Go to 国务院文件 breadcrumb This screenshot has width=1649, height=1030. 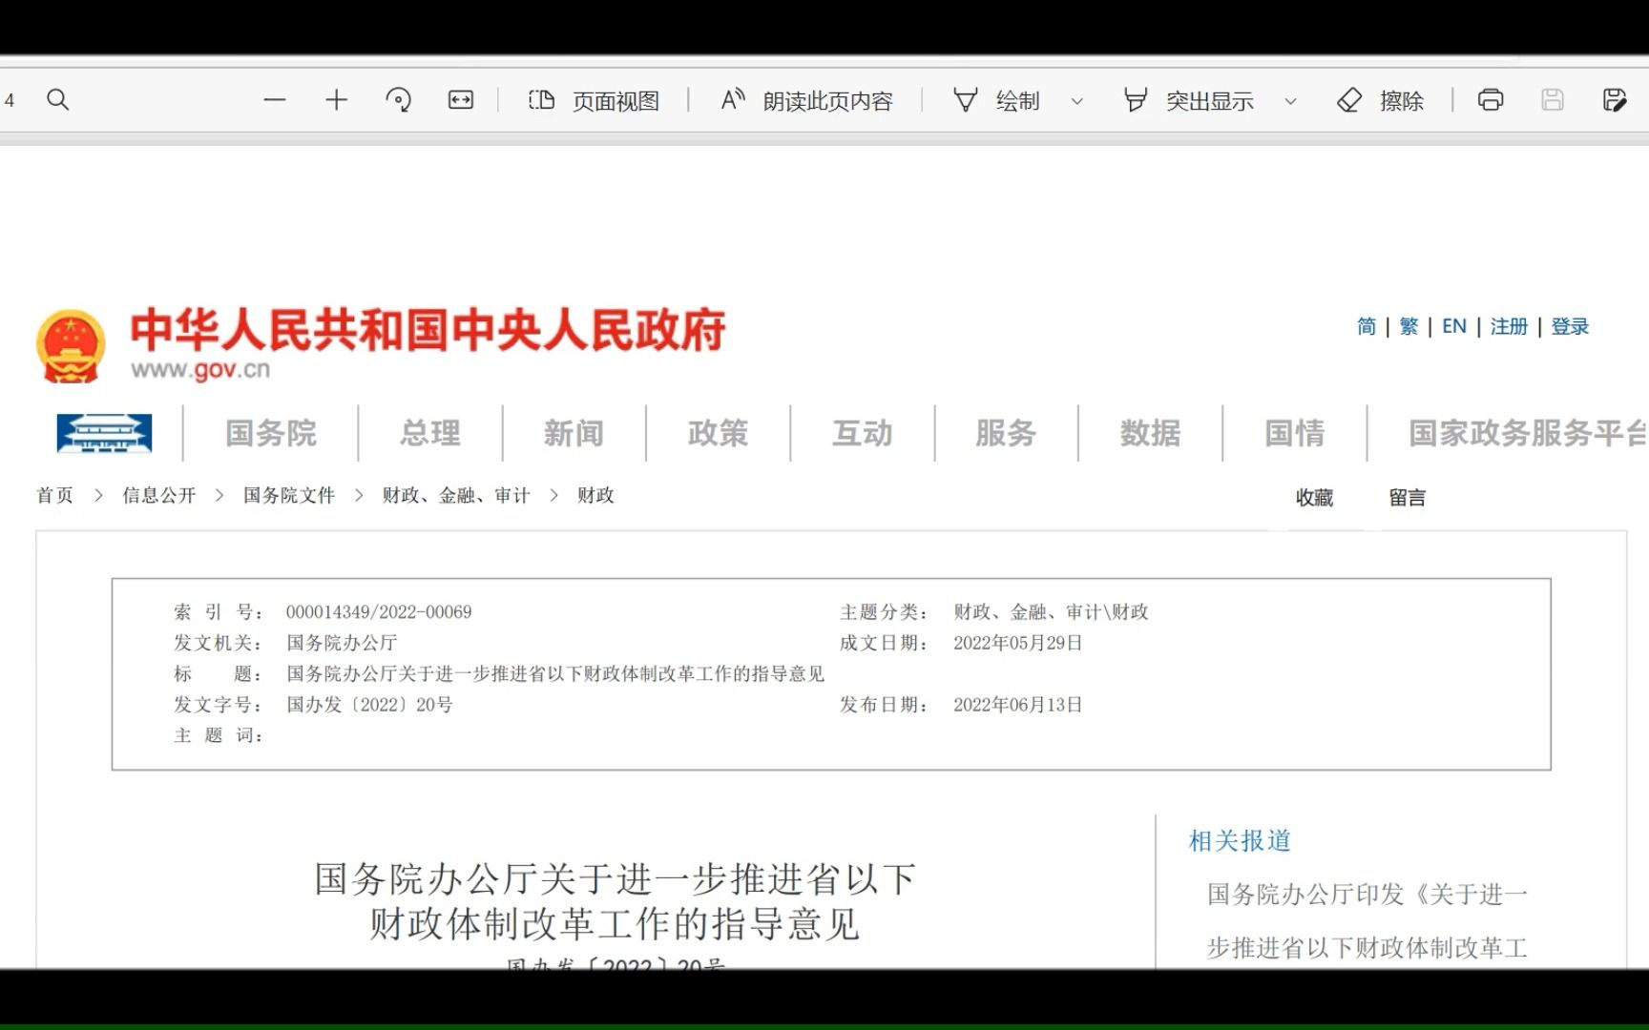(x=289, y=495)
